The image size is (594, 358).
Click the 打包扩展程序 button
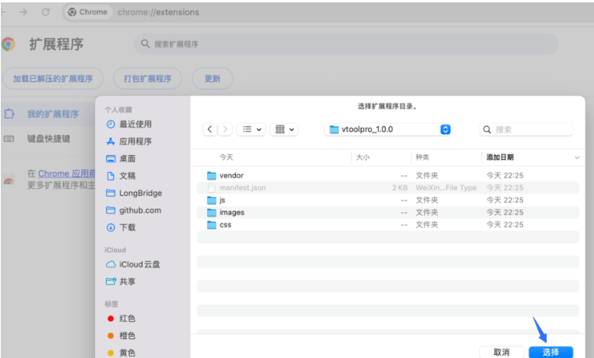pos(148,79)
